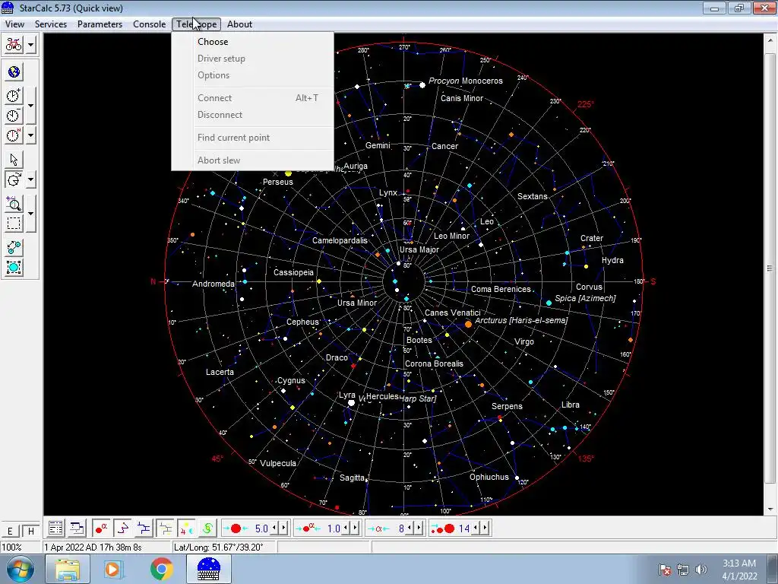Viewport: 778px width, 584px height.
Task: Click Connect in the Telescope menu
Action: [x=252, y=98]
